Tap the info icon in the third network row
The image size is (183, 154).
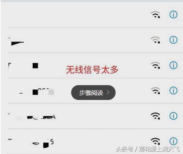tap(173, 65)
